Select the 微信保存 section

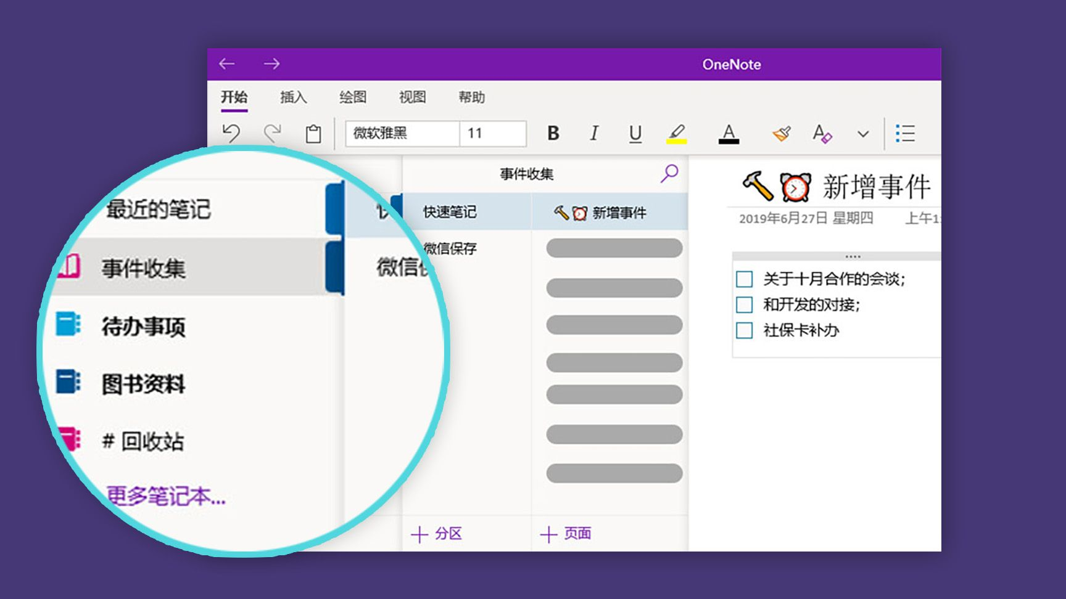coord(450,248)
